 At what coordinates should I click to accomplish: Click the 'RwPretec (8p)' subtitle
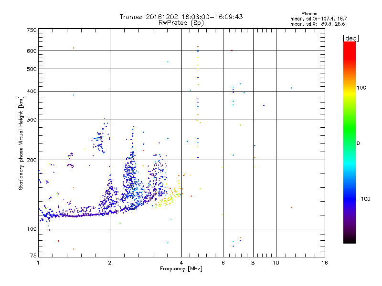(181, 23)
